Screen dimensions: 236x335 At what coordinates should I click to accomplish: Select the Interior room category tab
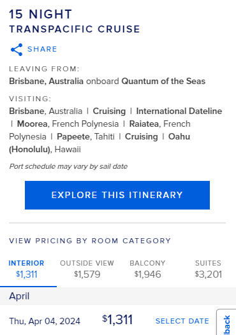tap(27, 269)
